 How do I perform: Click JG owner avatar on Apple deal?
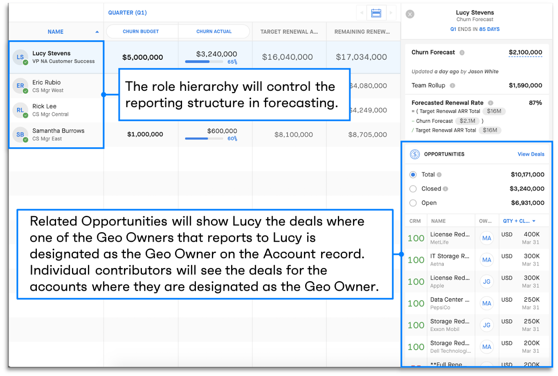[486, 282]
